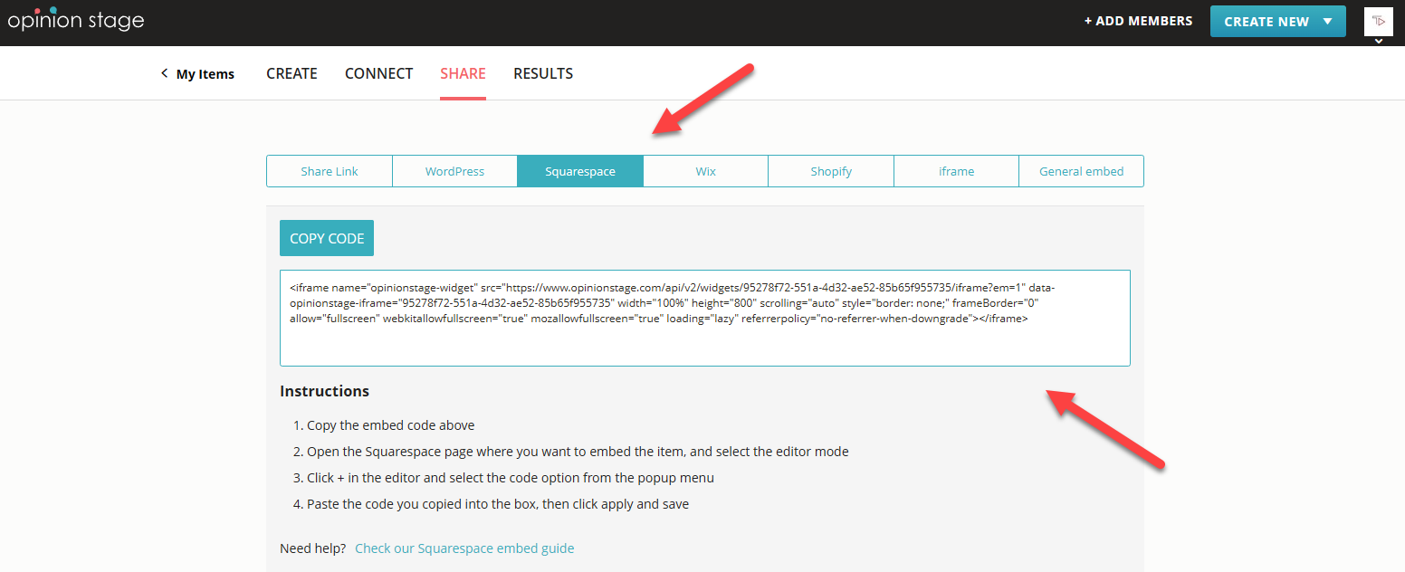Image resolution: width=1405 pixels, height=572 pixels.
Task: Open the account avatar menu
Action: (1378, 20)
